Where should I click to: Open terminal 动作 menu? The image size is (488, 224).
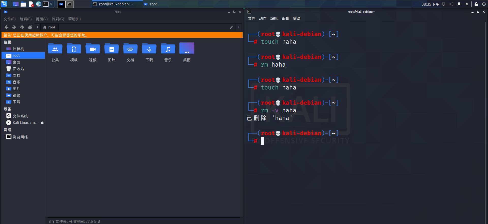(263, 19)
